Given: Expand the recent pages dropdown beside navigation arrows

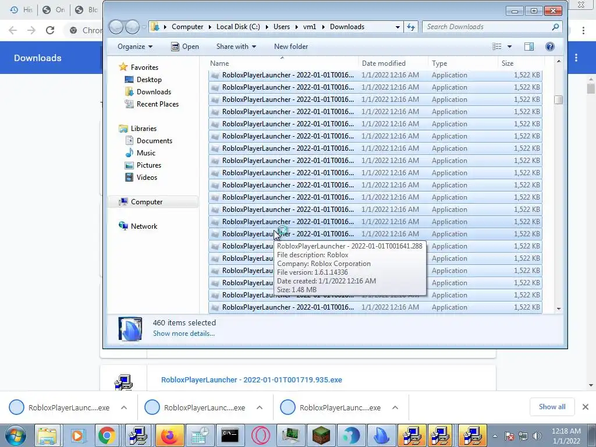Looking at the screenshot, I should point(144,27).
